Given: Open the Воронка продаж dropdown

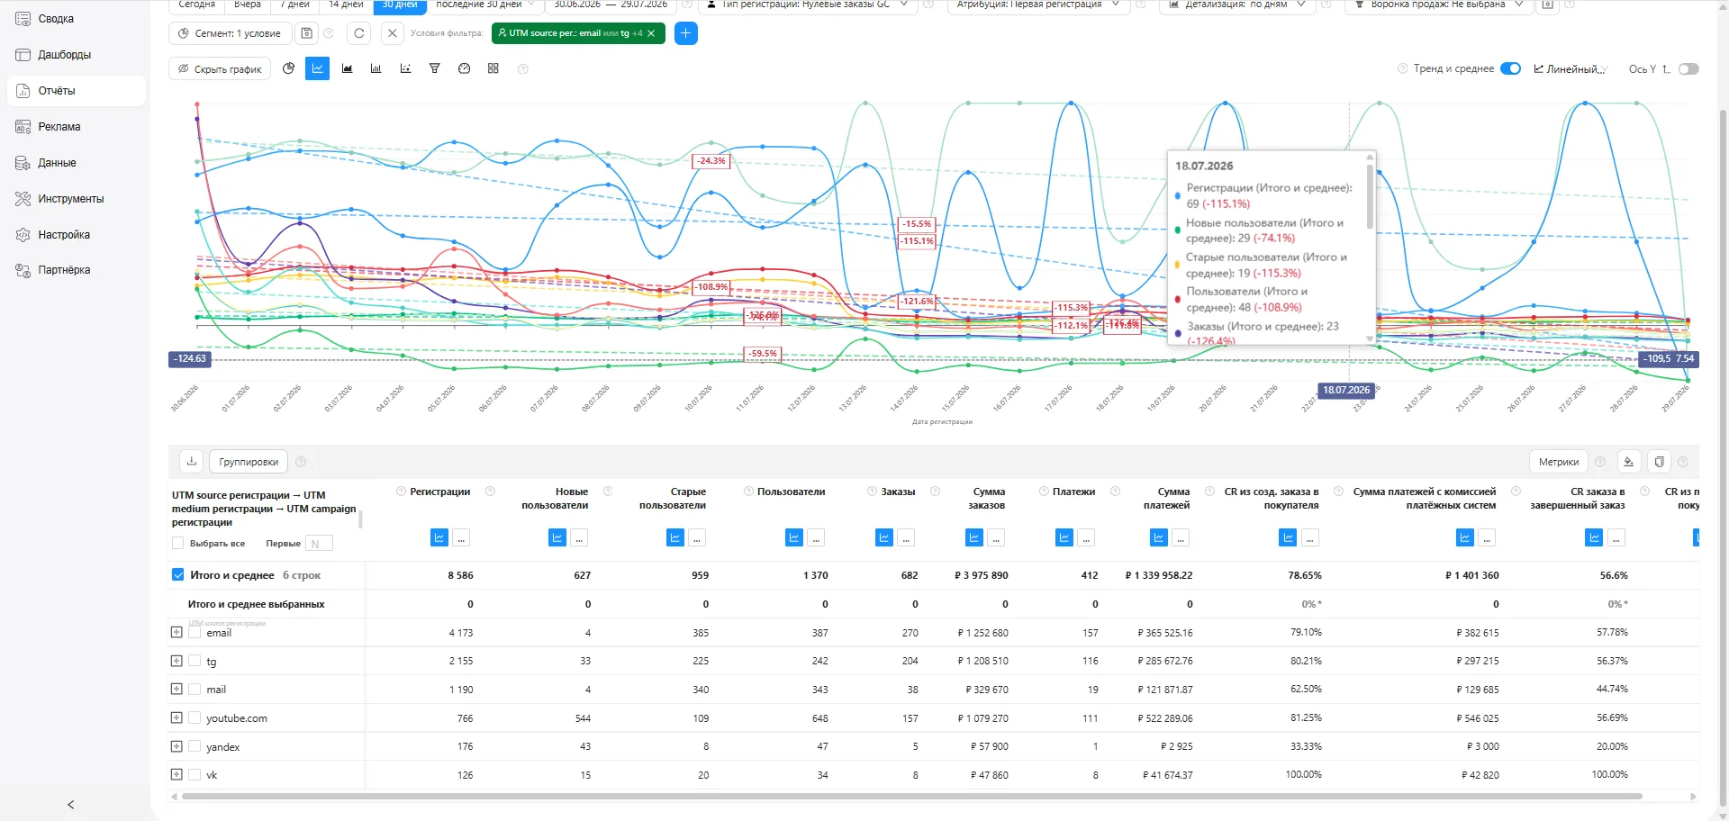Looking at the screenshot, I should (1438, 5).
